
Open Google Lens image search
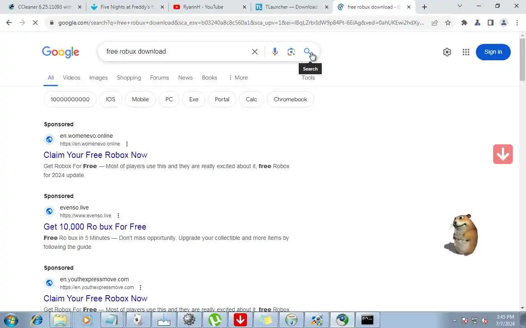[x=291, y=52]
